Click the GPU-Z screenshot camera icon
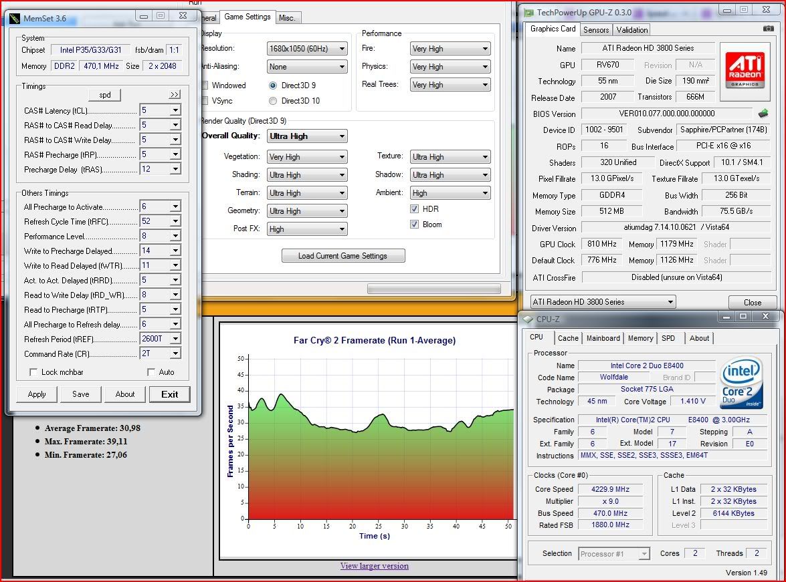Viewport: 786px width, 582px height. (x=769, y=29)
